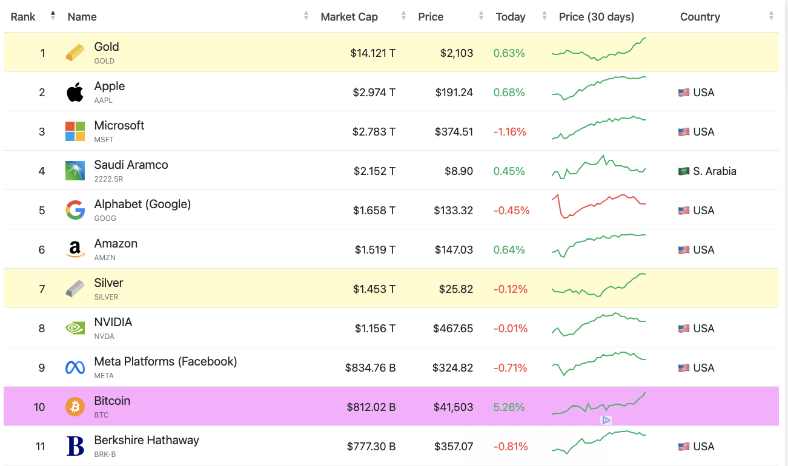Screen dimensions: 788x466
Task: Click the Country column sort arrows
Action: click(x=772, y=16)
